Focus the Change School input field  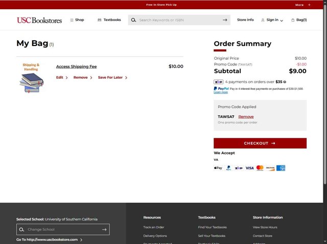[x=63, y=229]
